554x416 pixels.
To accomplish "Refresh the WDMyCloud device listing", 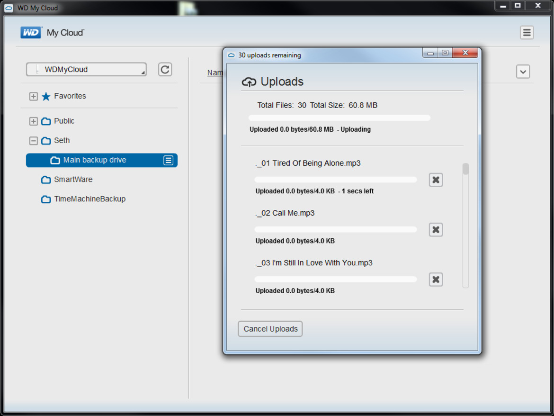I will (165, 69).
